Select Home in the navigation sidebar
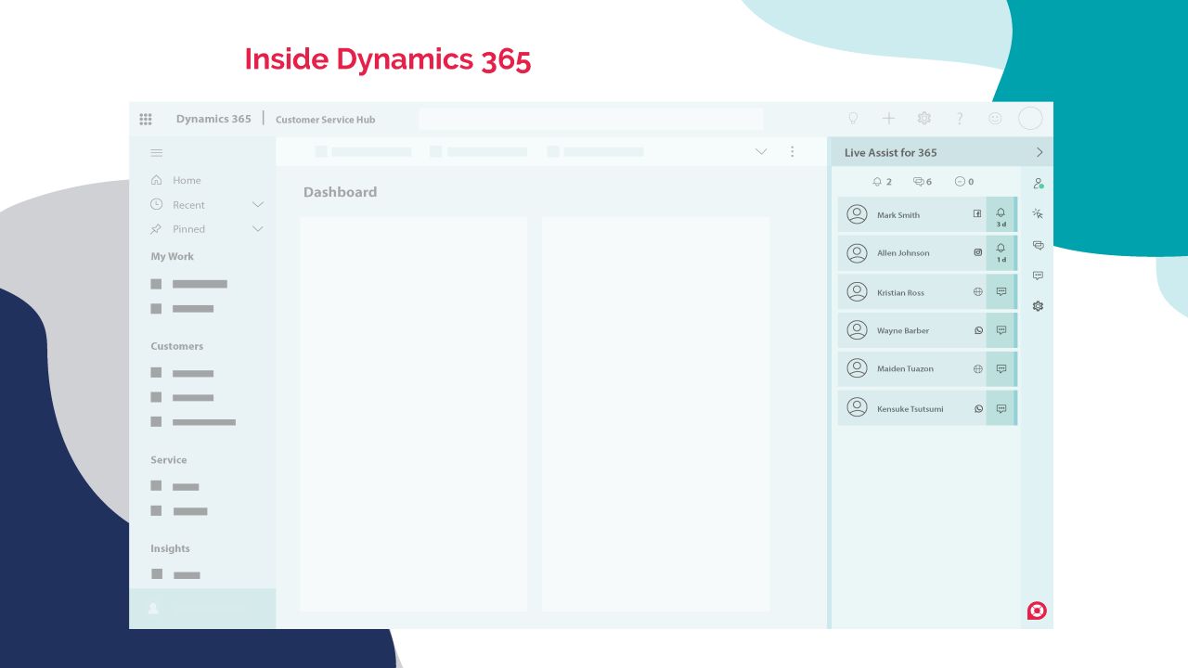 click(x=187, y=180)
